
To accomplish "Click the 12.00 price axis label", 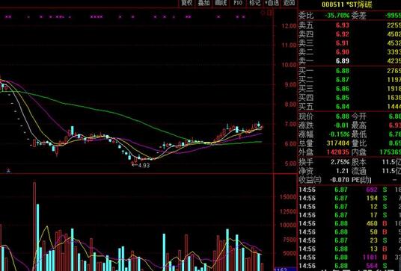I will pyautogui.click(x=290, y=26).
